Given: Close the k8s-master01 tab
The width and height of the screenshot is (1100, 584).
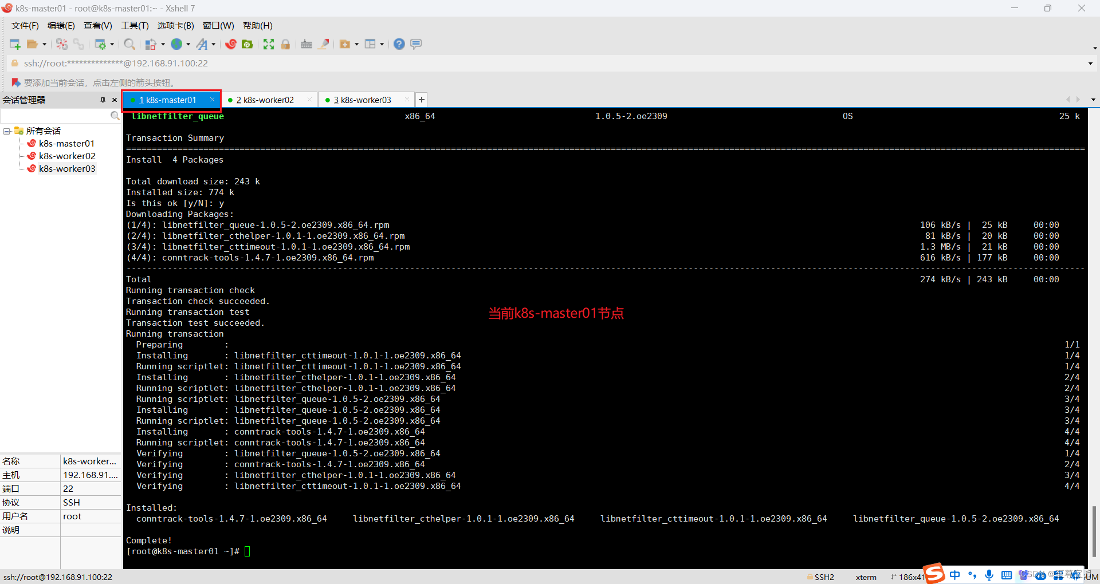Looking at the screenshot, I should pos(212,100).
